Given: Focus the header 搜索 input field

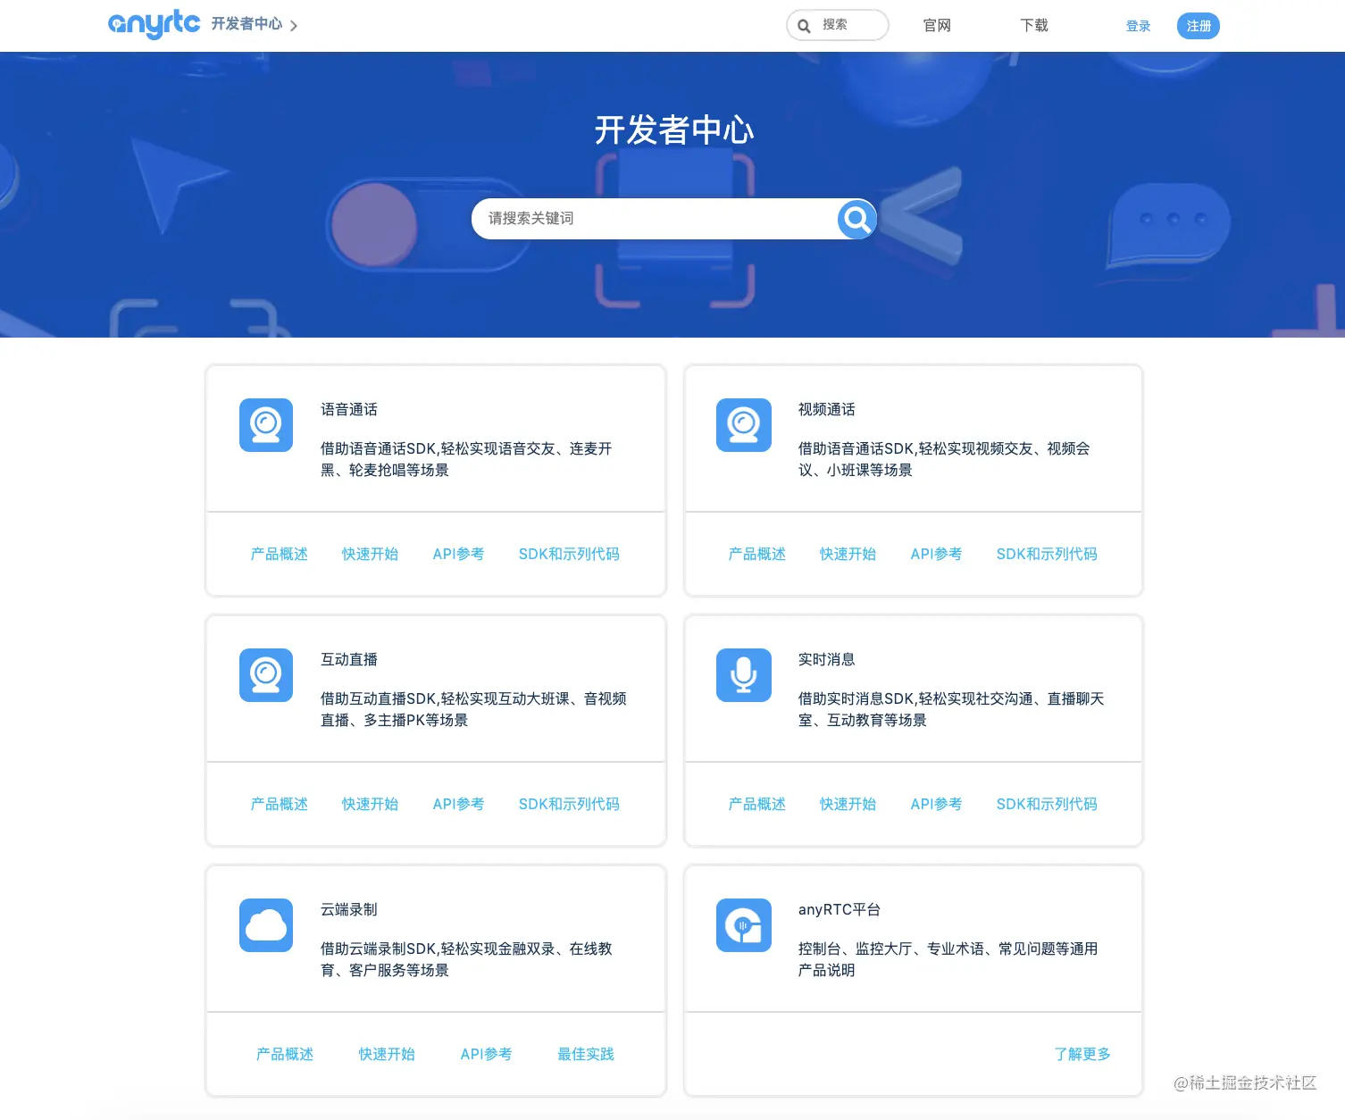Looking at the screenshot, I should tap(838, 25).
